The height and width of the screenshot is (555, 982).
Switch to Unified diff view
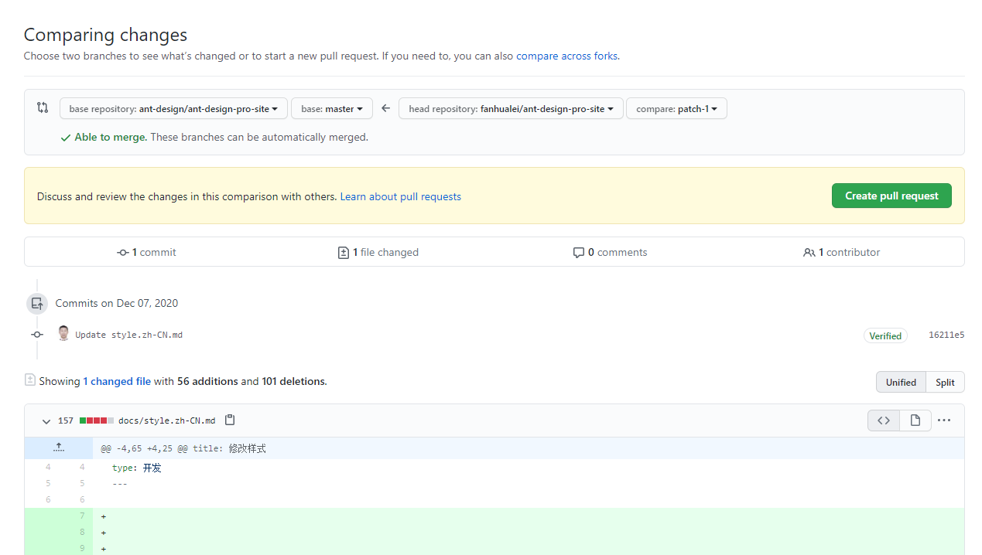(x=901, y=382)
